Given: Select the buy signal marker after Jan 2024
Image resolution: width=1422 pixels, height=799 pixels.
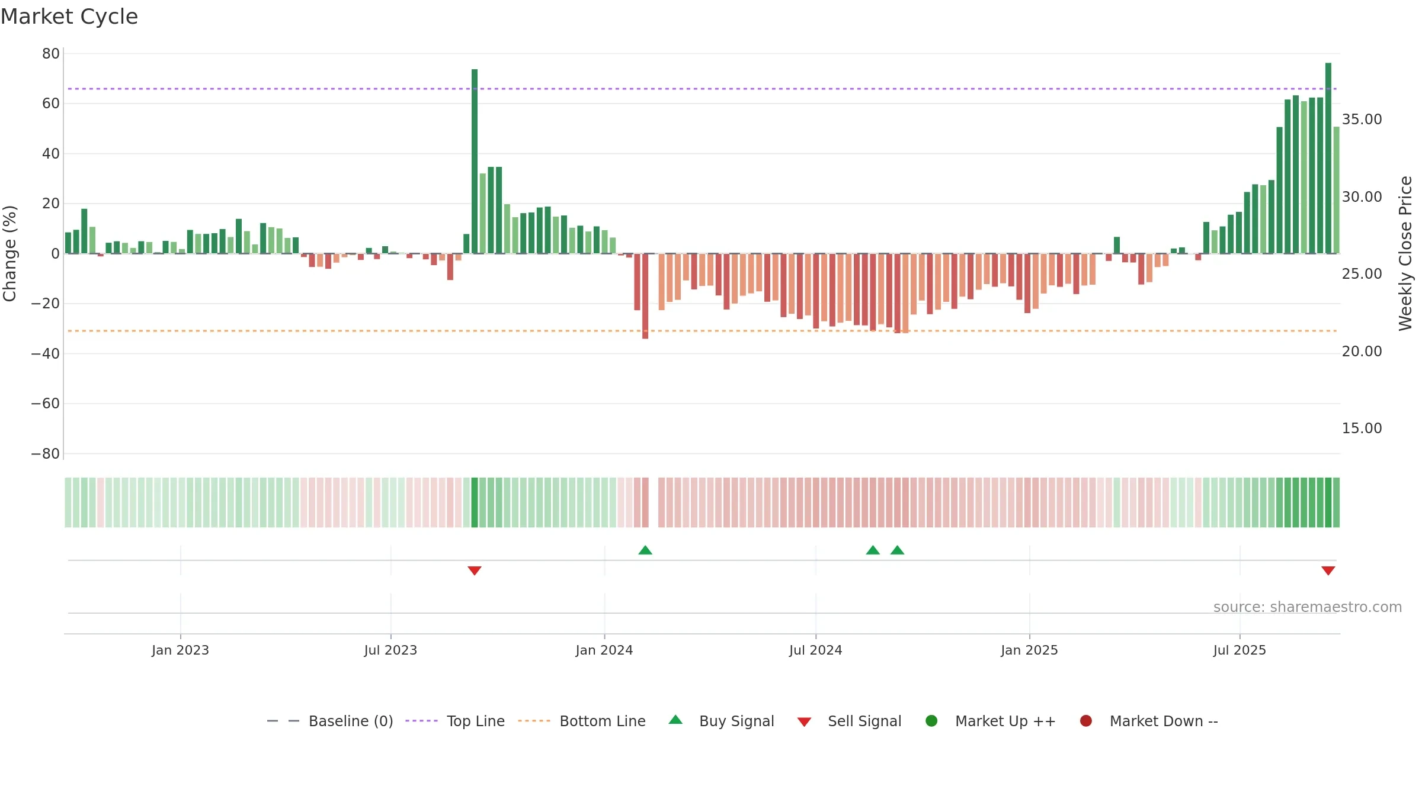Looking at the screenshot, I should pos(645,550).
